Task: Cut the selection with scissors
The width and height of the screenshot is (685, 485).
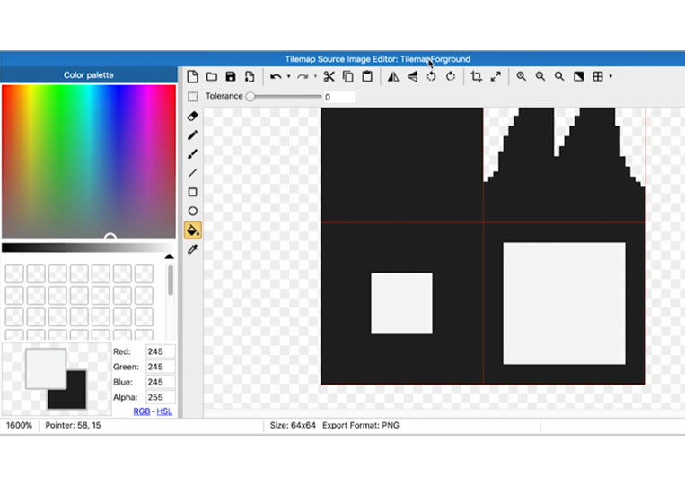Action: (x=329, y=77)
